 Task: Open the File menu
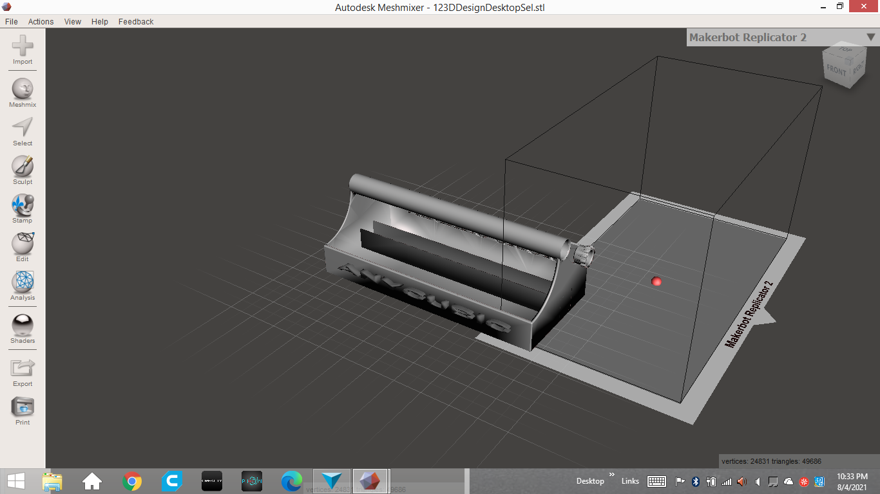12,21
